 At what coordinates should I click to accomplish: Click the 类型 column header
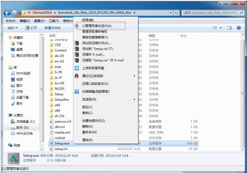coord(152,36)
